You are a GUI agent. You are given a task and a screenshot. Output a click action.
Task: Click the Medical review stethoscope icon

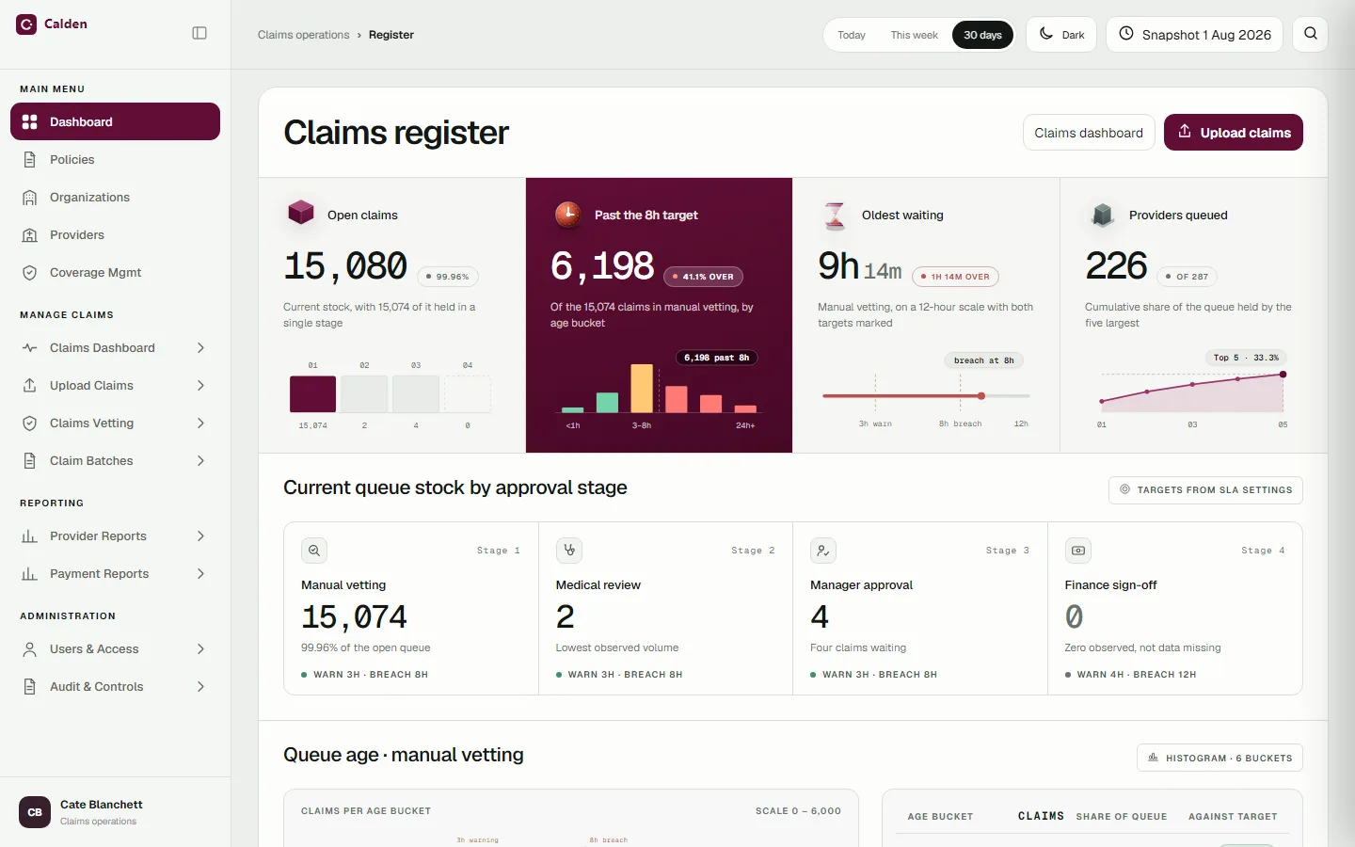569,551
